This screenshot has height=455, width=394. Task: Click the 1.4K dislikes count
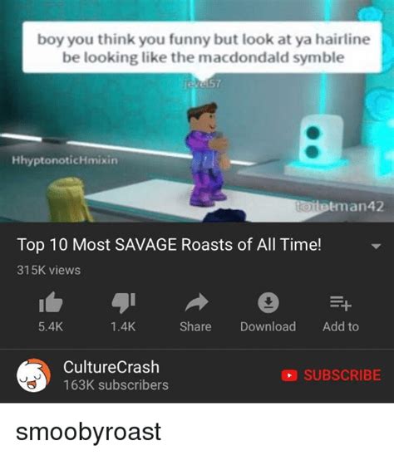pyautogui.click(x=123, y=327)
